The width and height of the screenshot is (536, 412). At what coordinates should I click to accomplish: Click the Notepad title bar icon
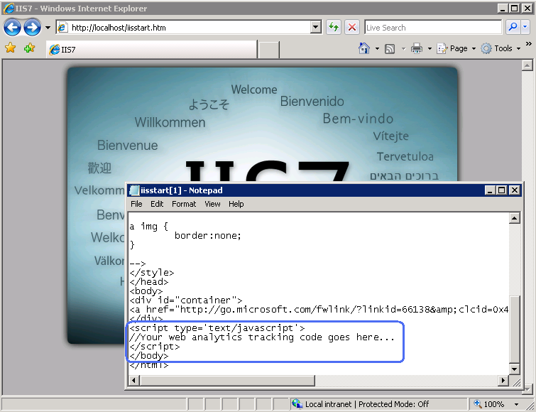coord(134,190)
